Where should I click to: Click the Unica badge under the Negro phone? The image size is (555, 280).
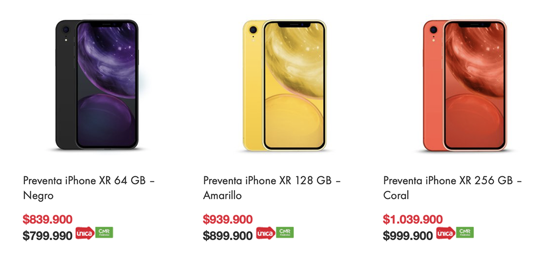click(x=85, y=233)
